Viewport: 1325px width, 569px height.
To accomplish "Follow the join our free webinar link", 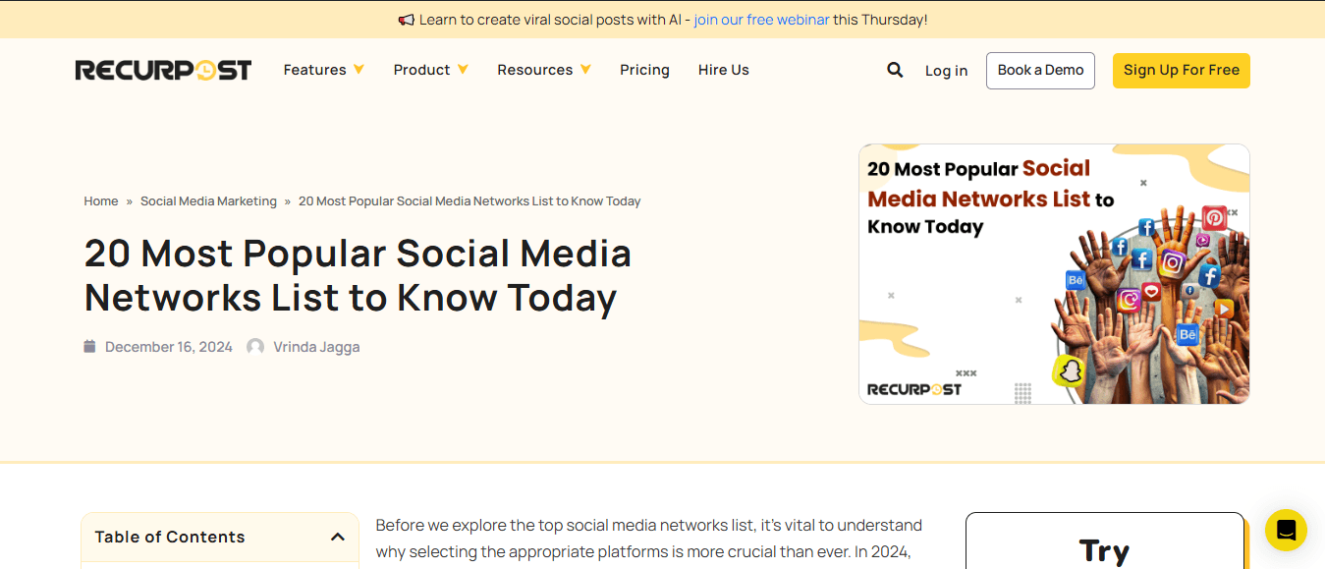I will 761,20.
